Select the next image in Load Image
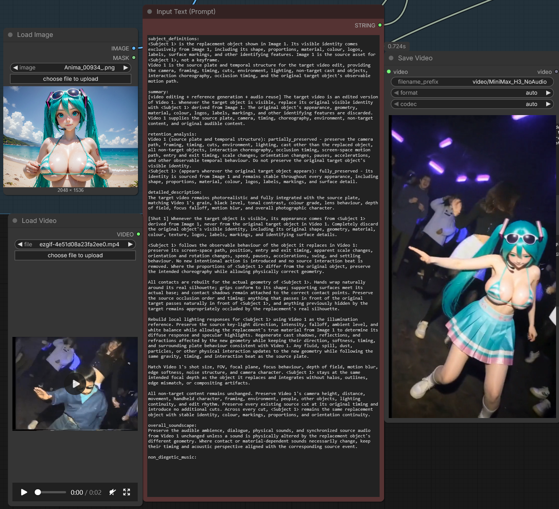This screenshot has width=559, height=509. tap(126, 68)
